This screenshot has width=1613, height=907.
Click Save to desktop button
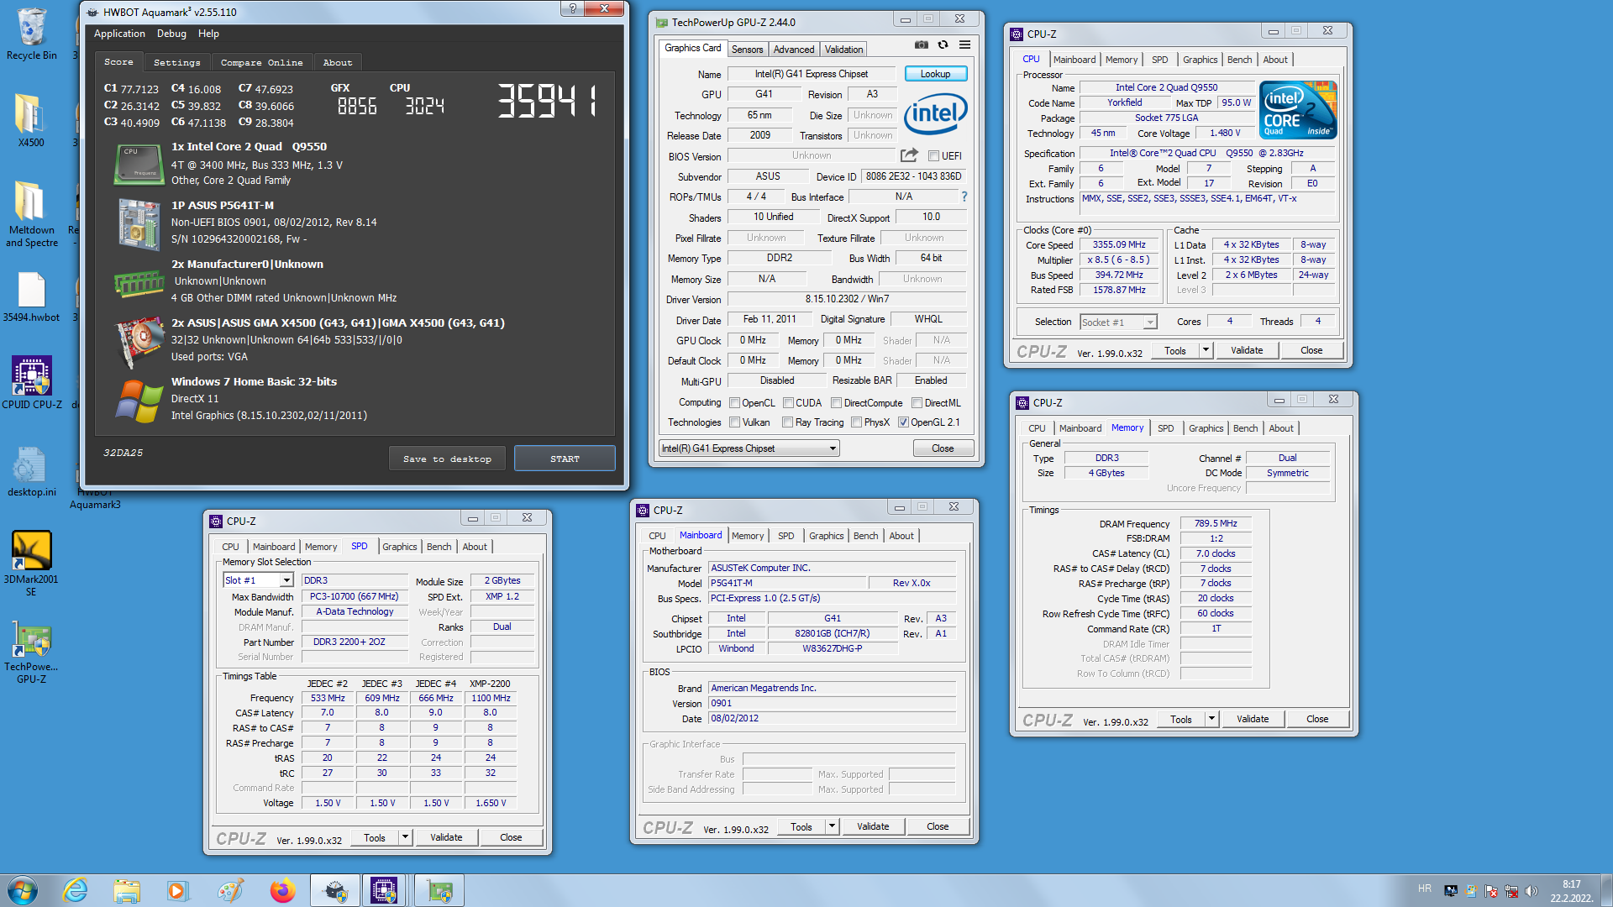447,459
